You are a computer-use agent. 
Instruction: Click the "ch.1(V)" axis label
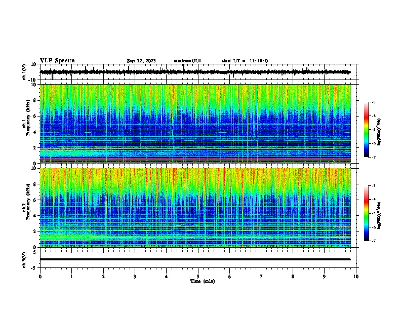pos(24,72)
